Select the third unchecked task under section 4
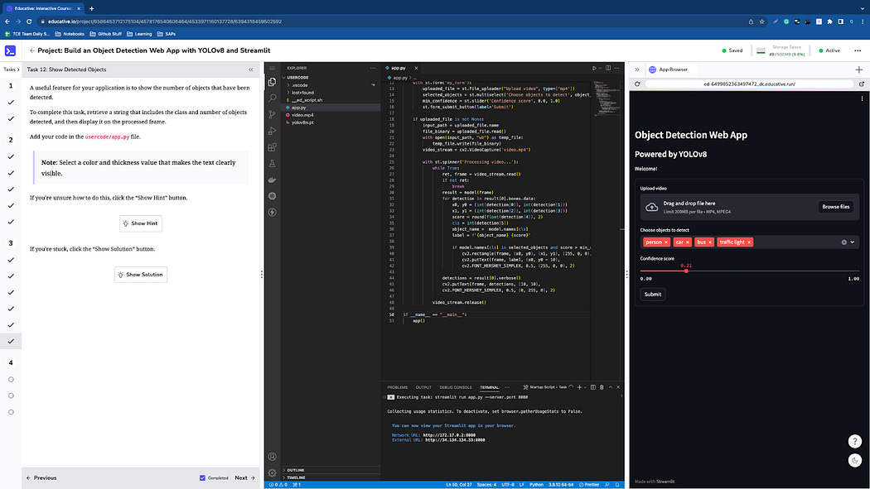The image size is (870, 489). [11, 412]
